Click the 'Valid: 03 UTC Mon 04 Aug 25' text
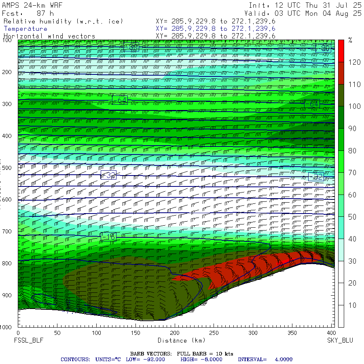364x364 pixels. 303,13
